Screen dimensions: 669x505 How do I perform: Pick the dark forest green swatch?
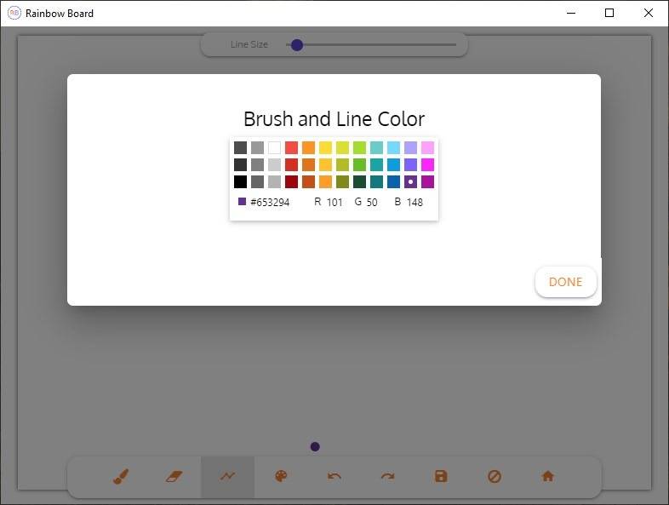point(359,182)
